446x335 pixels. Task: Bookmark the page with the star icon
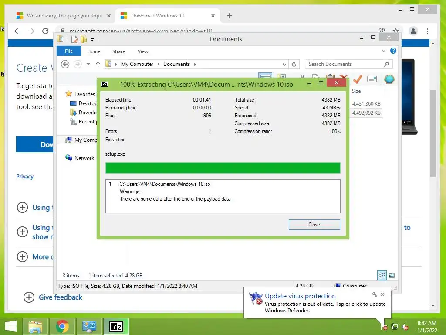pos(395,31)
